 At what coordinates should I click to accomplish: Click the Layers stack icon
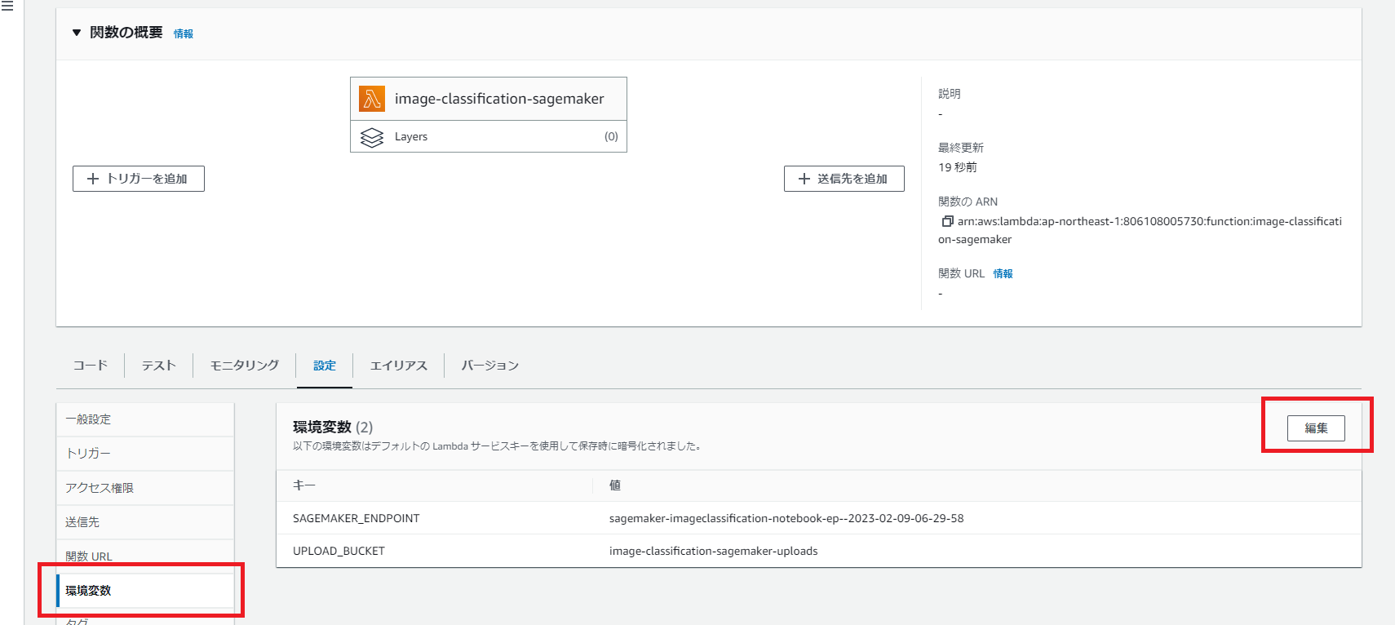[x=372, y=137]
